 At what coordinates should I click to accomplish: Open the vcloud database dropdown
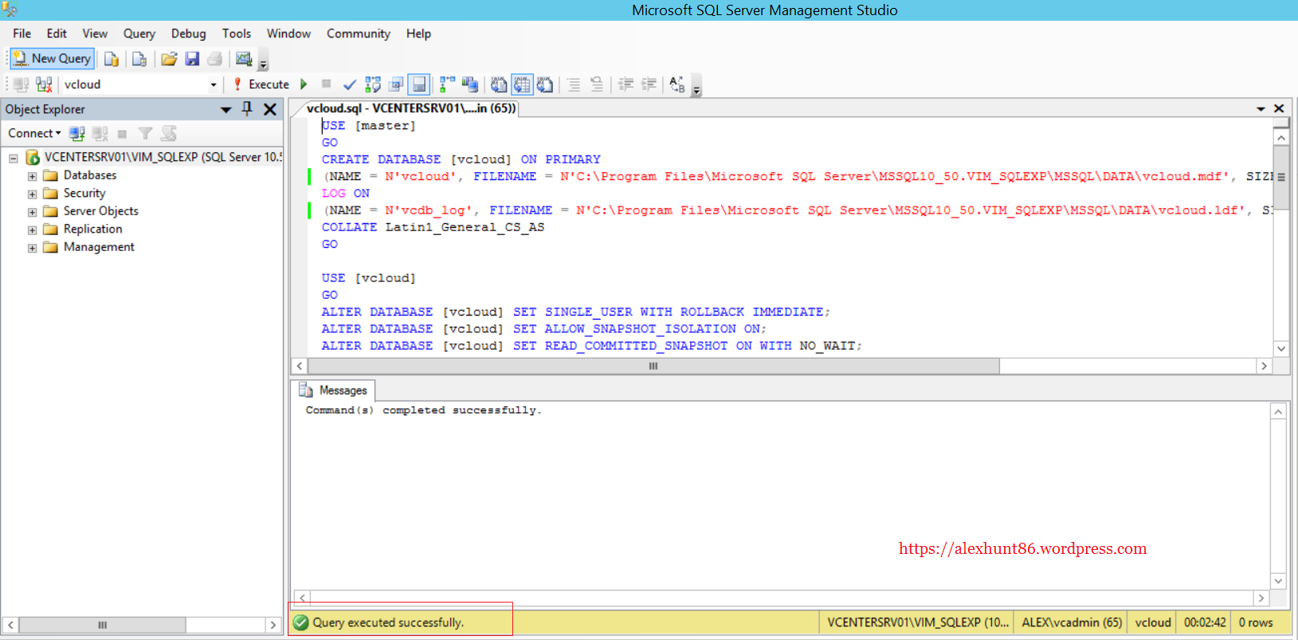point(214,84)
